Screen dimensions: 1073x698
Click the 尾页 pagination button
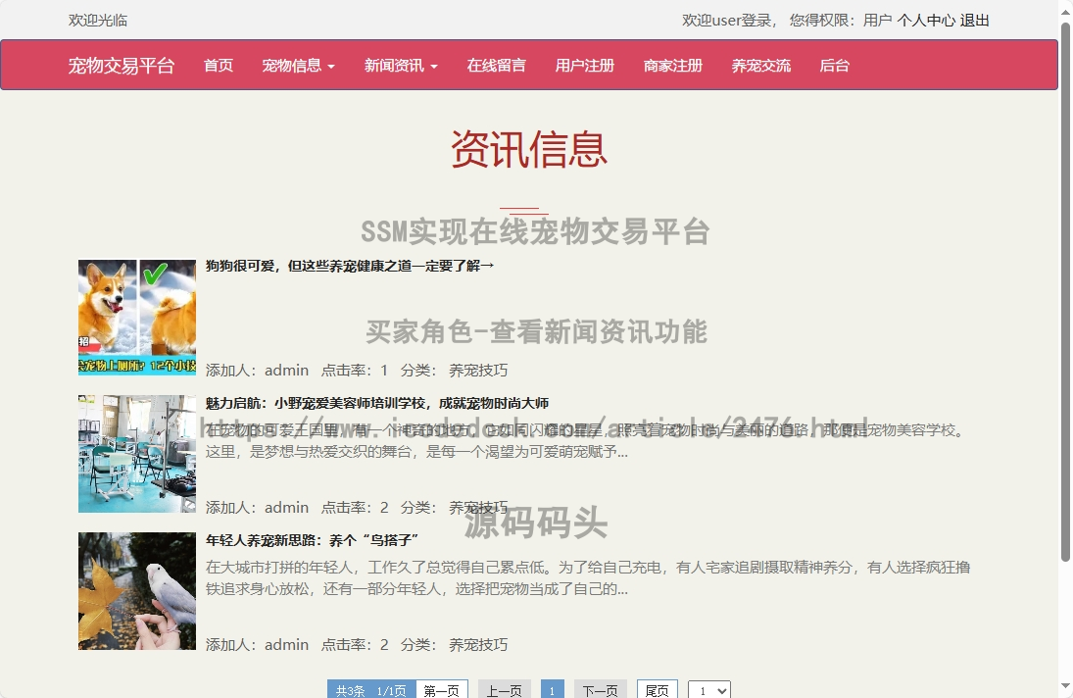click(x=657, y=690)
